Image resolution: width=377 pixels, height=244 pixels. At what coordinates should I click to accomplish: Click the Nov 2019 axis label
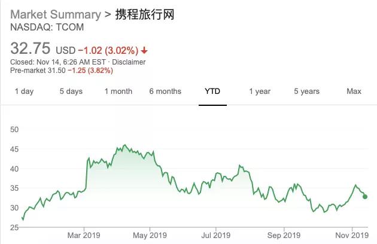pos(352,235)
